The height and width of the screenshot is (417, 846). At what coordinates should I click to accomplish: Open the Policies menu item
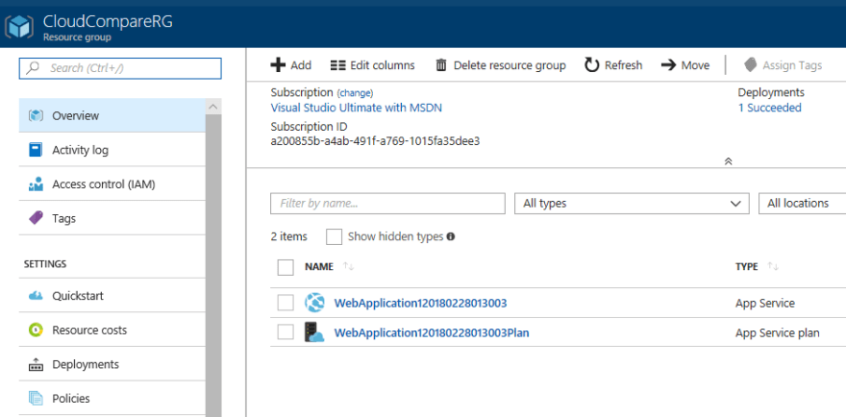point(112,398)
